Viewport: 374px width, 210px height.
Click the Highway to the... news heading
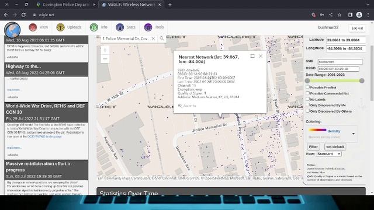tap(23, 66)
